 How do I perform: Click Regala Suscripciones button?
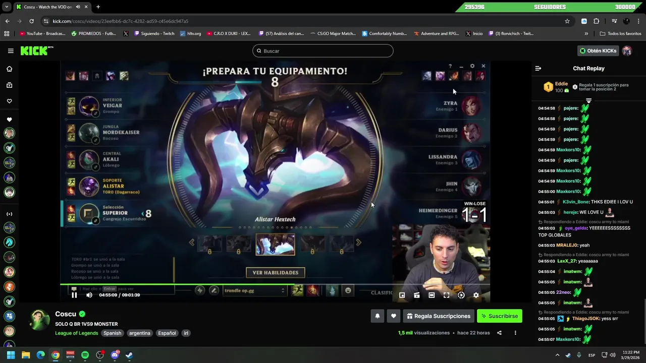coord(439,316)
